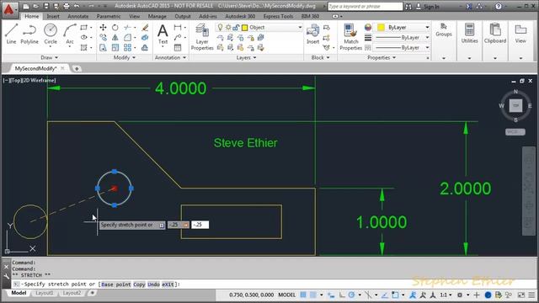Open the Parametric ribbon tab

tap(109, 17)
